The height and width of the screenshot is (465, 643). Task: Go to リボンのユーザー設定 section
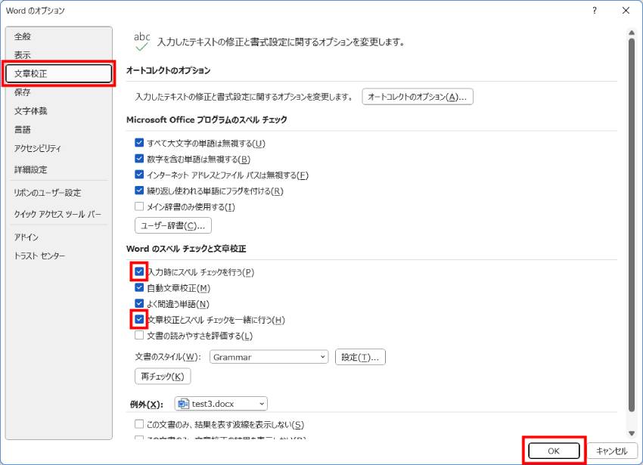(x=47, y=193)
